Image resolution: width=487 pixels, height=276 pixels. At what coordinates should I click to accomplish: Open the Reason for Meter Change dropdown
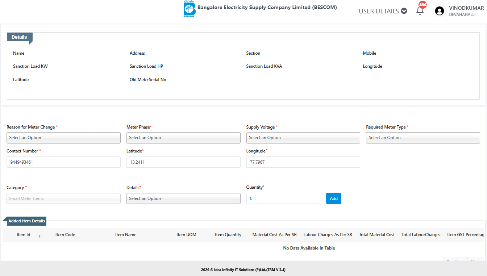(63, 138)
